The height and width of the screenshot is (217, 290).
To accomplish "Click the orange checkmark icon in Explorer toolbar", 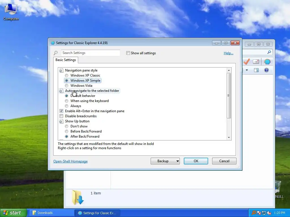I will [x=247, y=62].
